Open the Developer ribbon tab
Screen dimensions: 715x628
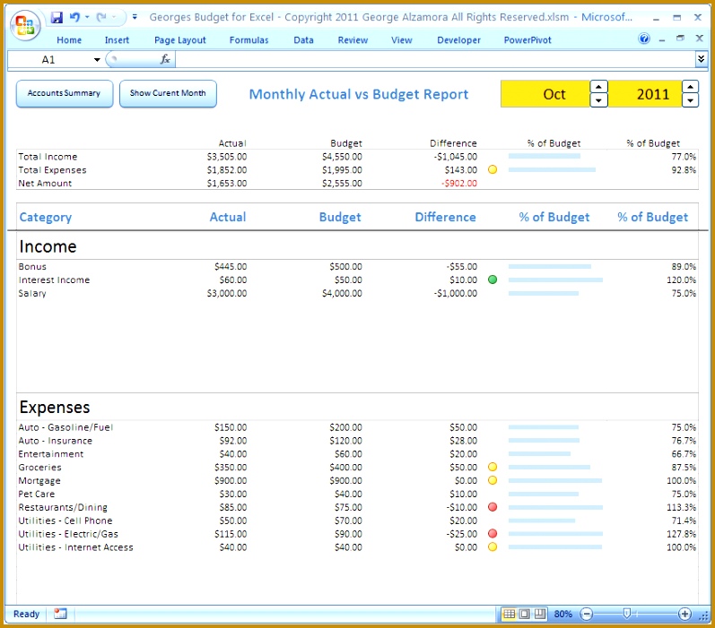click(x=458, y=40)
